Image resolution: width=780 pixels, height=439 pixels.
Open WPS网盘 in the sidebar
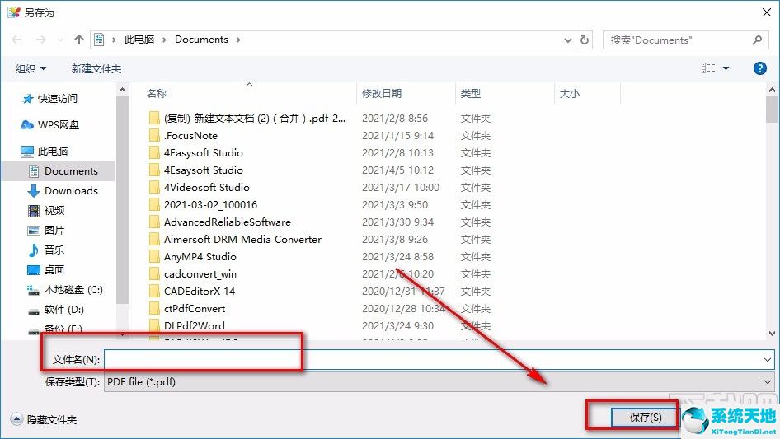tap(49, 125)
